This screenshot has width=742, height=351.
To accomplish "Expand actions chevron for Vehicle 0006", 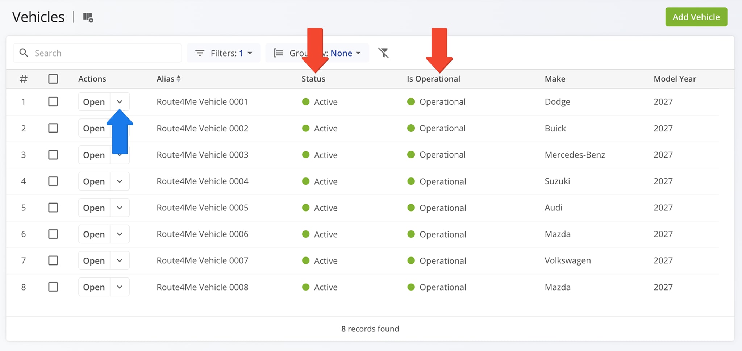I will click(x=120, y=234).
